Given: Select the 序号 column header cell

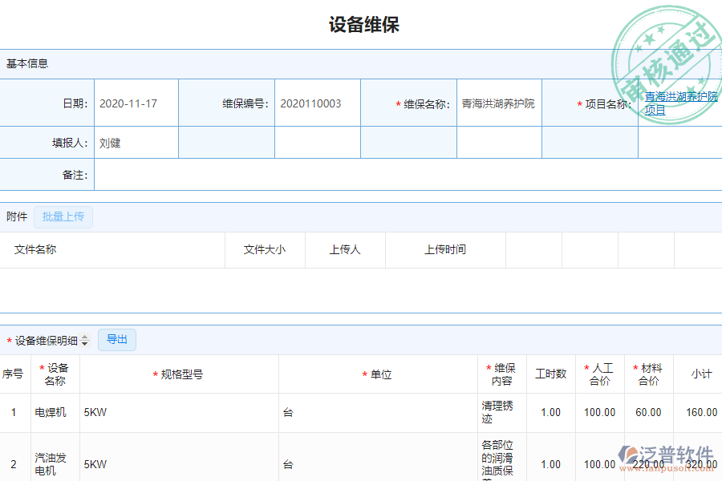Looking at the screenshot, I should click(x=13, y=374).
